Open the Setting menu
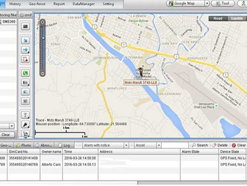 [x=108, y=4]
